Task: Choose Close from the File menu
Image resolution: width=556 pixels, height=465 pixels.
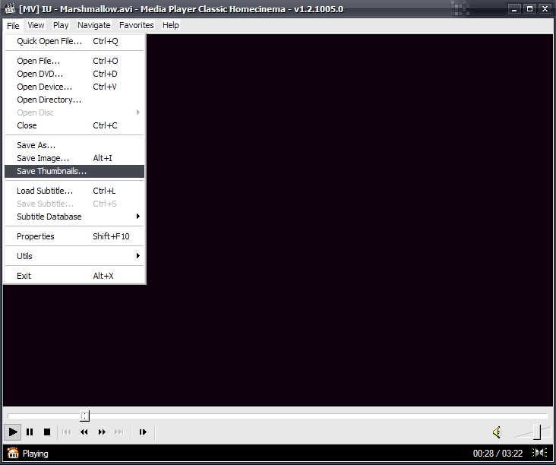Action: pos(74,125)
